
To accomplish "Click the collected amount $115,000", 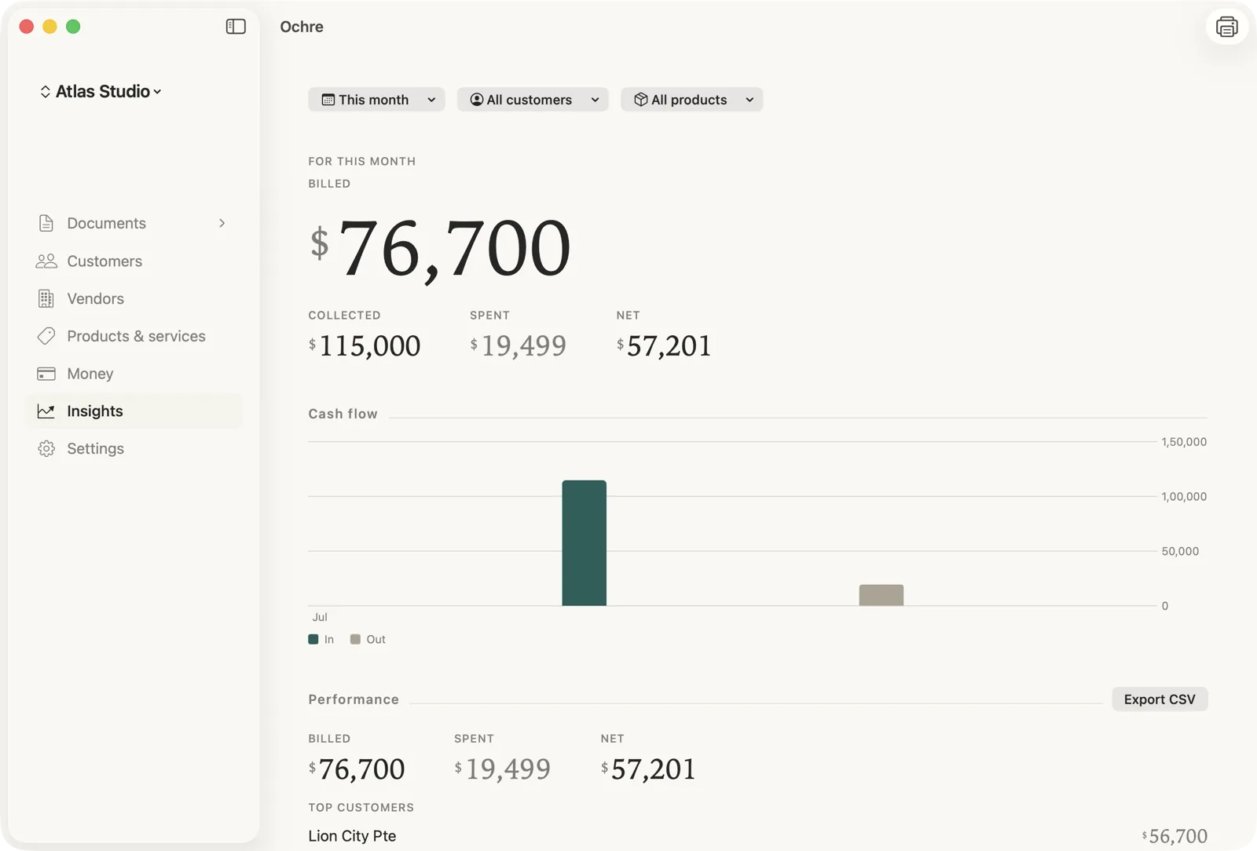I will pos(365,345).
